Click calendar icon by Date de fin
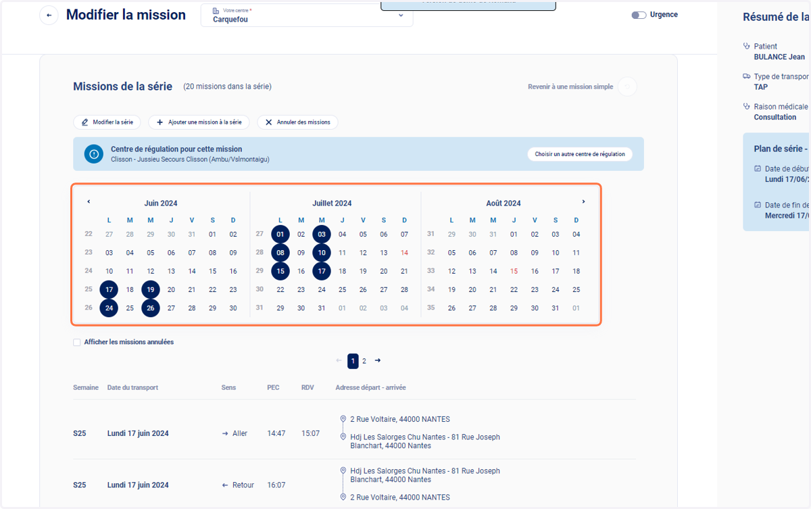The height and width of the screenshot is (509, 811). pyautogui.click(x=758, y=205)
